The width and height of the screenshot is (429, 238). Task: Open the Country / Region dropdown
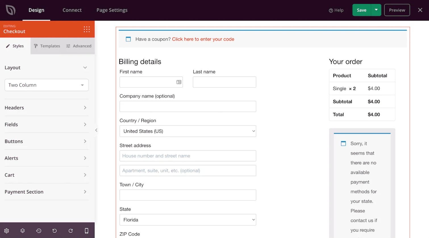tap(188, 131)
